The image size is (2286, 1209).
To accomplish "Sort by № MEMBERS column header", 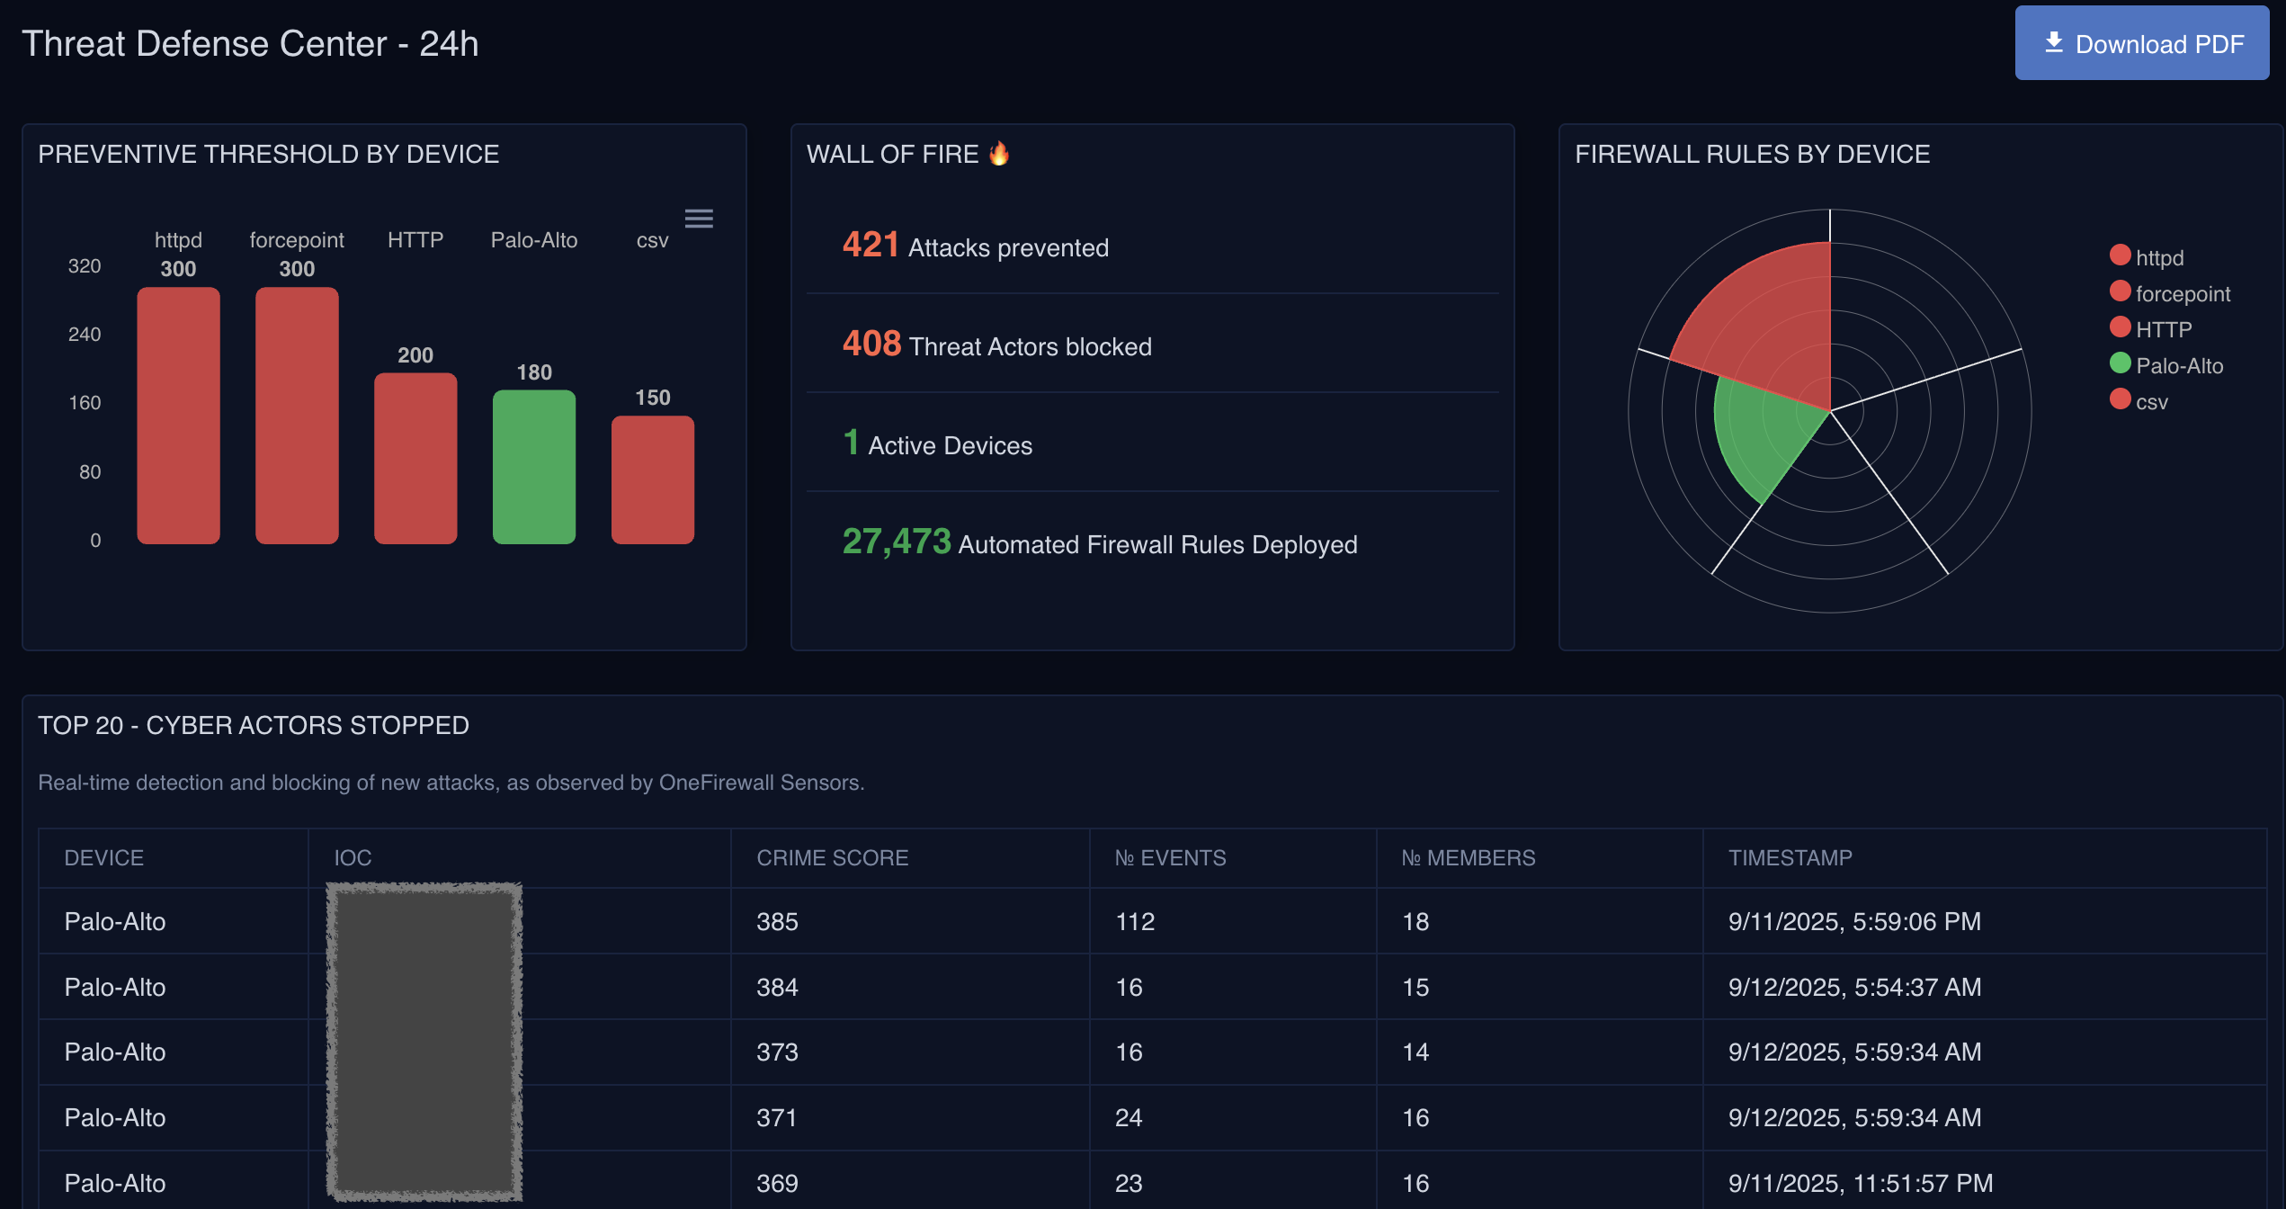I will (1469, 858).
